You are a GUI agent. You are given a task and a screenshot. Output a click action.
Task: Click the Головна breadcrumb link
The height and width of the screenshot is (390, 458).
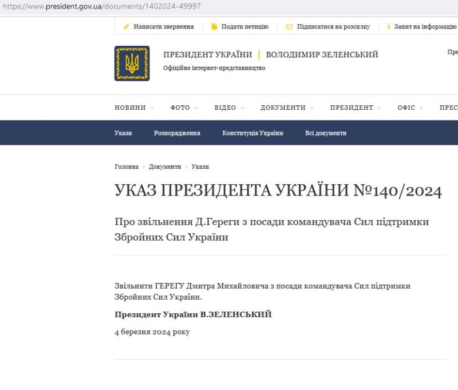point(127,167)
